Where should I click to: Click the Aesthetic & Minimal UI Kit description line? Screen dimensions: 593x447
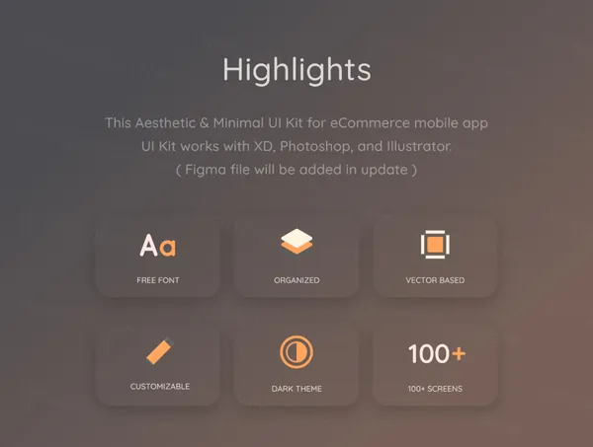point(296,123)
